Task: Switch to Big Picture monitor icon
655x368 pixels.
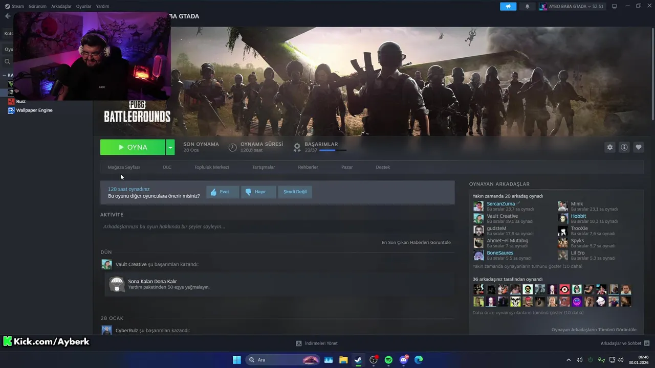Action: [x=615, y=6]
